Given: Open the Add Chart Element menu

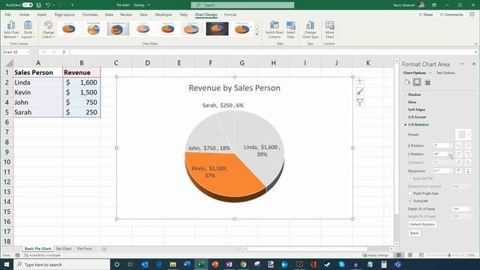Looking at the screenshot, I should tap(11, 30).
